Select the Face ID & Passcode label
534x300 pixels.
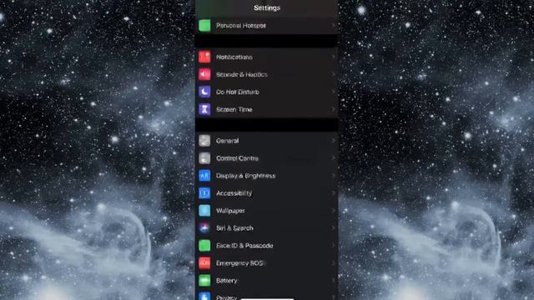click(244, 246)
